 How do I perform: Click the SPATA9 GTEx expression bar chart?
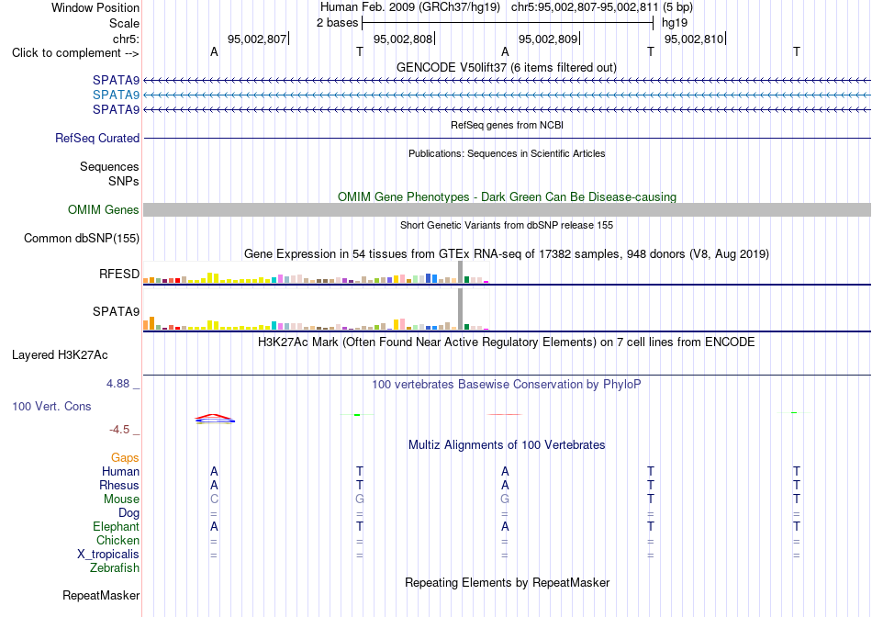point(316,310)
